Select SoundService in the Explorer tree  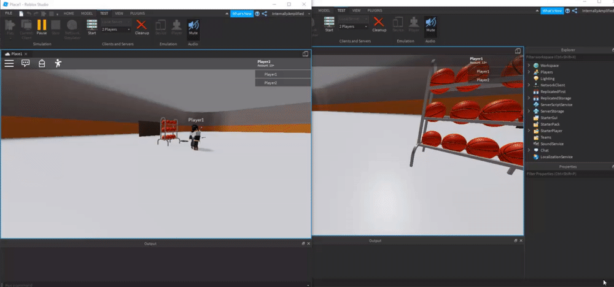(552, 144)
